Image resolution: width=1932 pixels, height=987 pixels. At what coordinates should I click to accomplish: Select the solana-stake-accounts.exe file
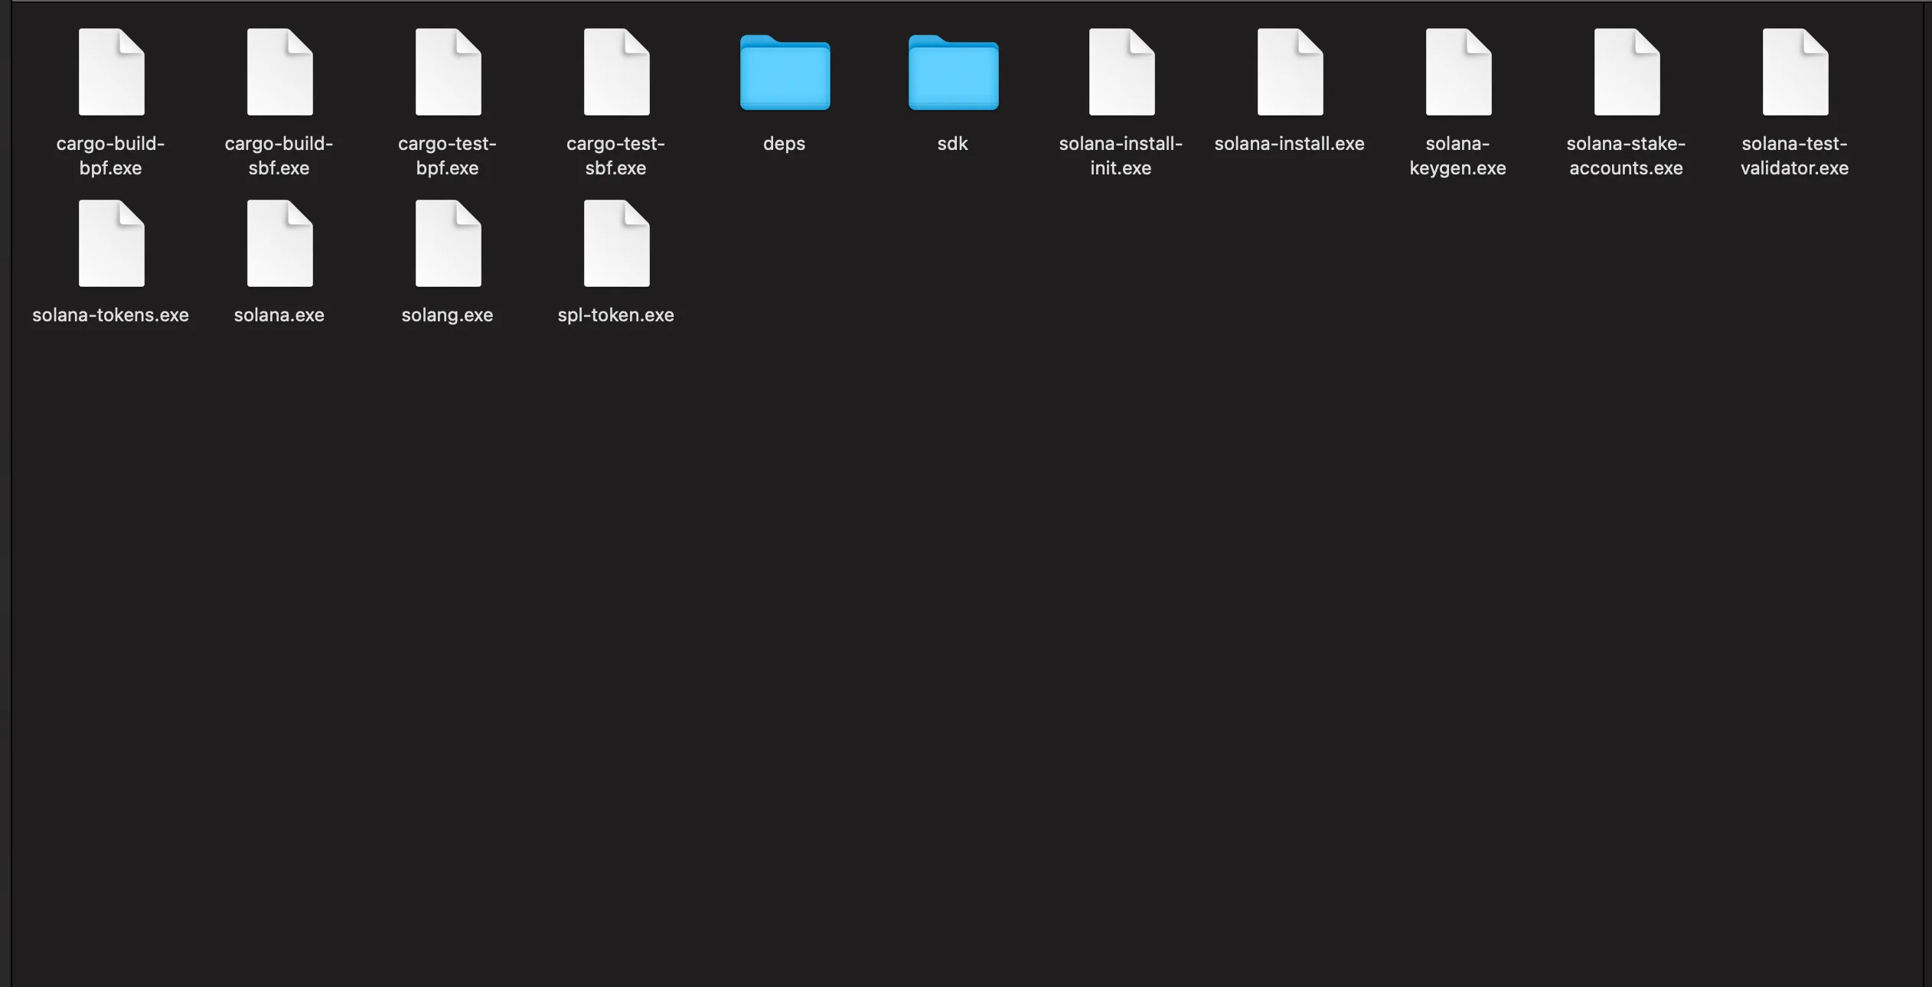(1626, 70)
